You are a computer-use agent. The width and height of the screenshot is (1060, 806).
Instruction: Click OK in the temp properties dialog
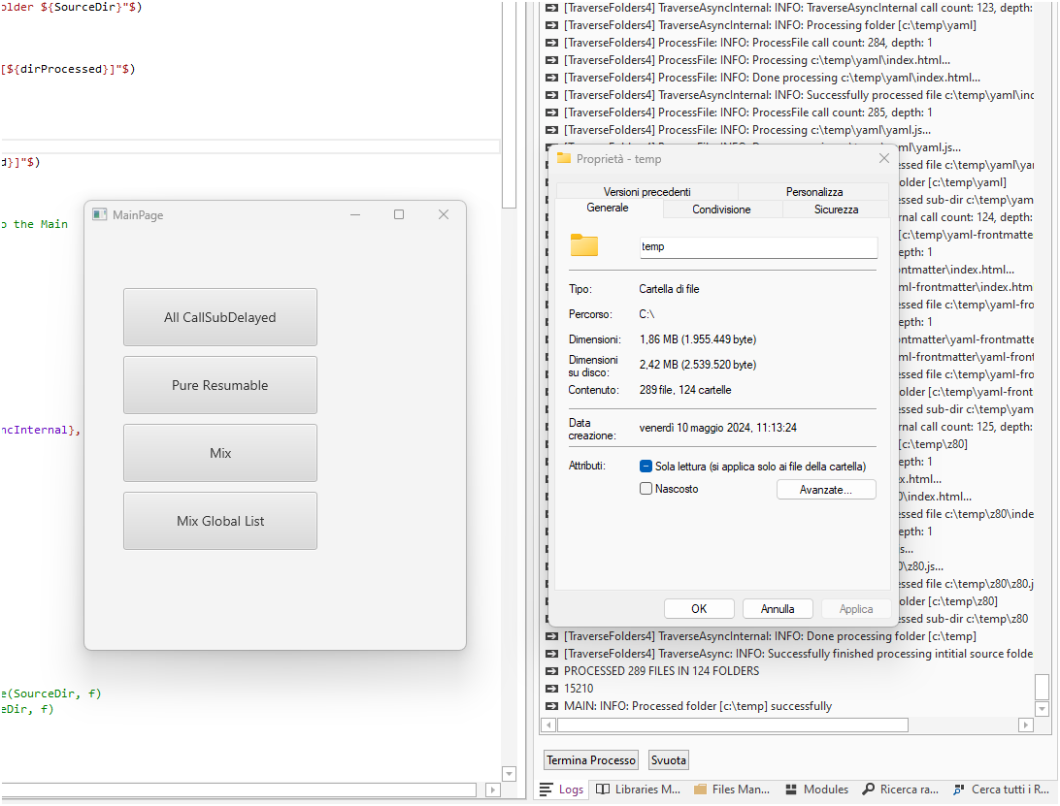(x=699, y=609)
